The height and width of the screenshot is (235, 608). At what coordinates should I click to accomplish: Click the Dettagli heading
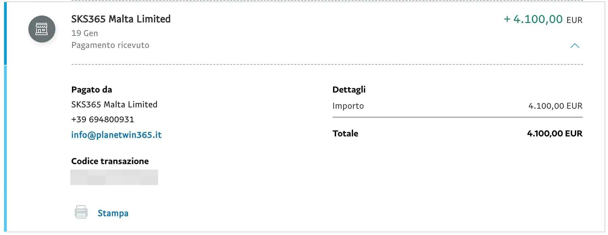349,89
